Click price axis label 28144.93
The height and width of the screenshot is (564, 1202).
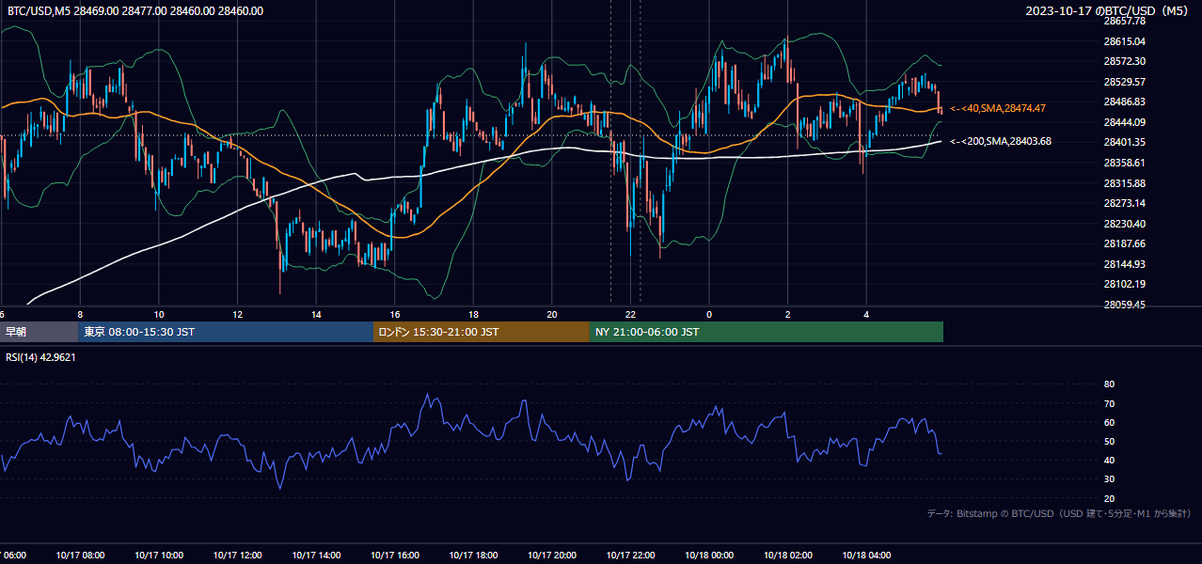[x=1124, y=264]
